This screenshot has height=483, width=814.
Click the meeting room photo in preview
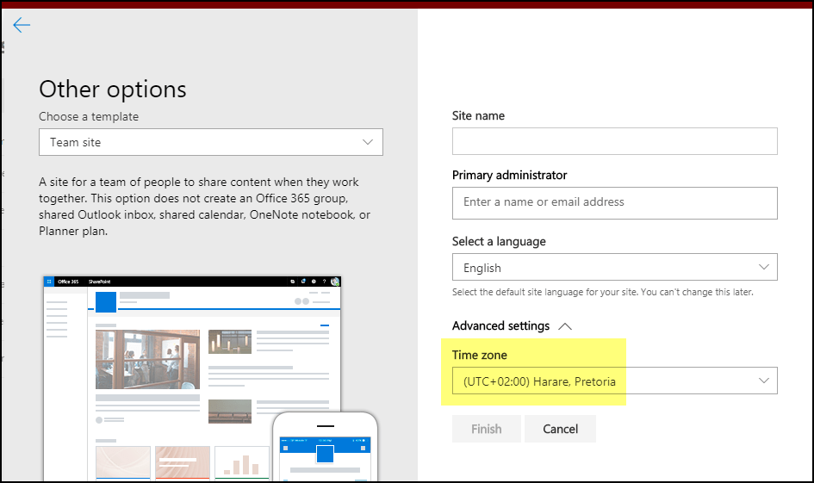(147, 359)
